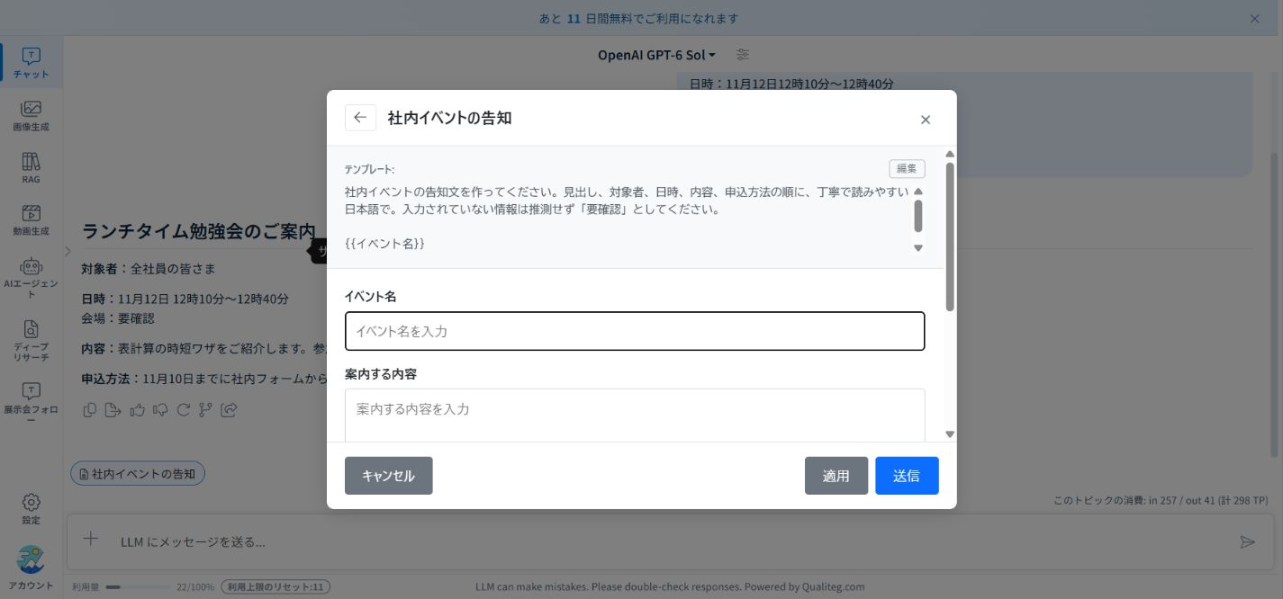
Task: Expand the left sidebar with the chevron
Action: 68,251
